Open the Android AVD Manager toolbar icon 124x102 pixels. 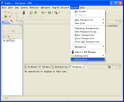tap(24, 13)
